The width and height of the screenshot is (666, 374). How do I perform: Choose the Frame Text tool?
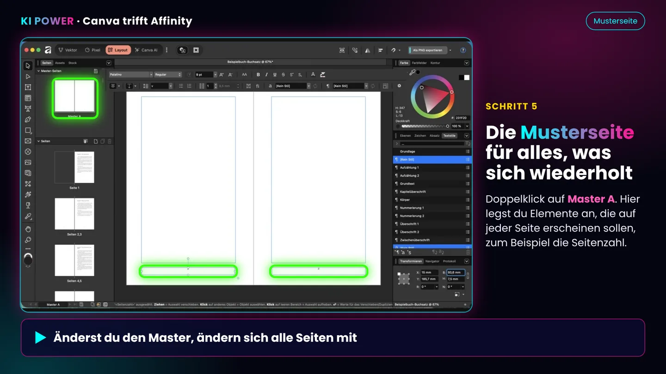pyautogui.click(x=28, y=87)
